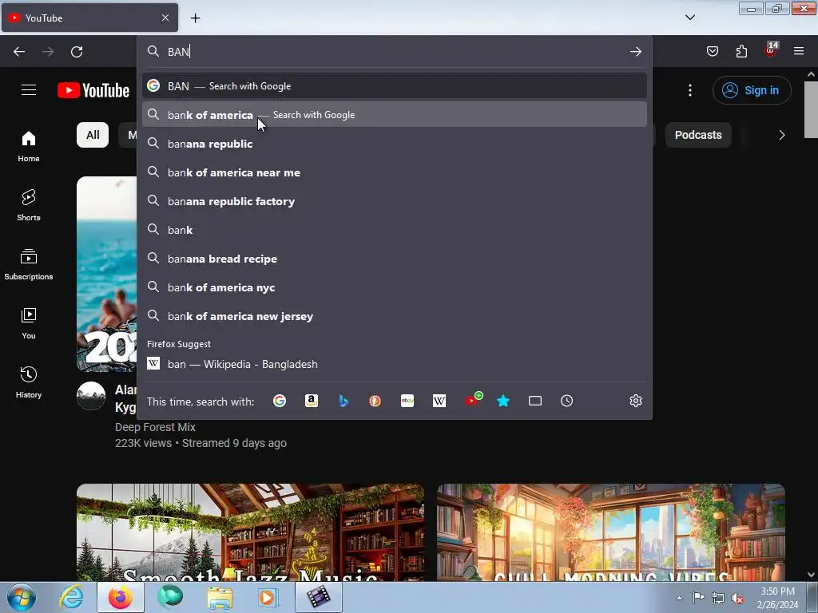Open History in YouTube sidebar

pyautogui.click(x=29, y=382)
